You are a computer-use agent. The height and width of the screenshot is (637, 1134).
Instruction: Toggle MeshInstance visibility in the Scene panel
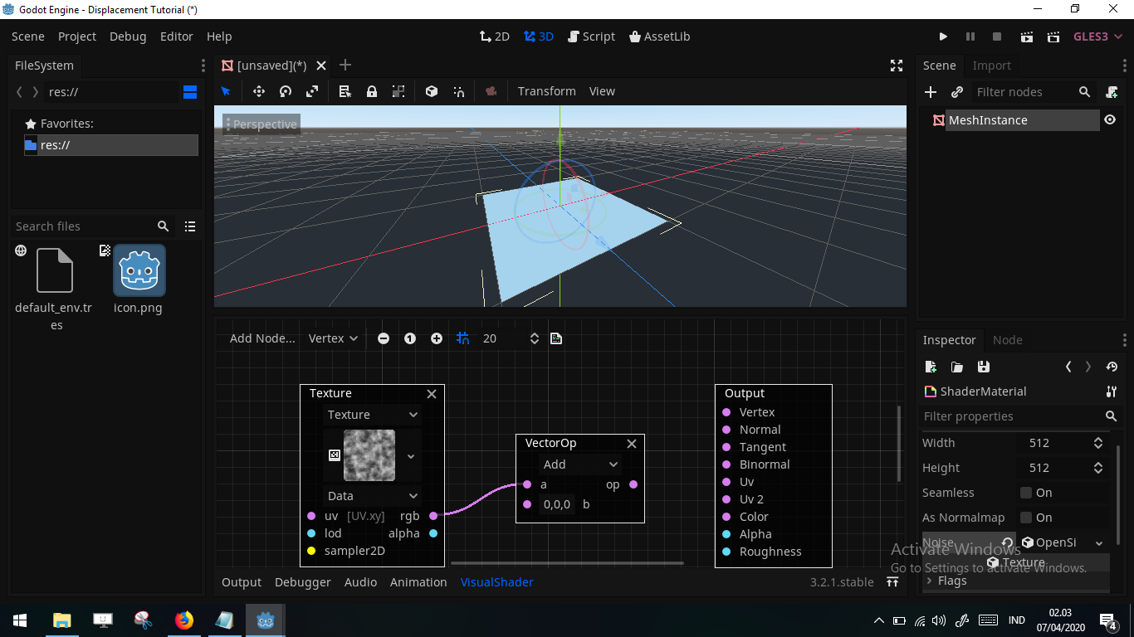pyautogui.click(x=1111, y=119)
